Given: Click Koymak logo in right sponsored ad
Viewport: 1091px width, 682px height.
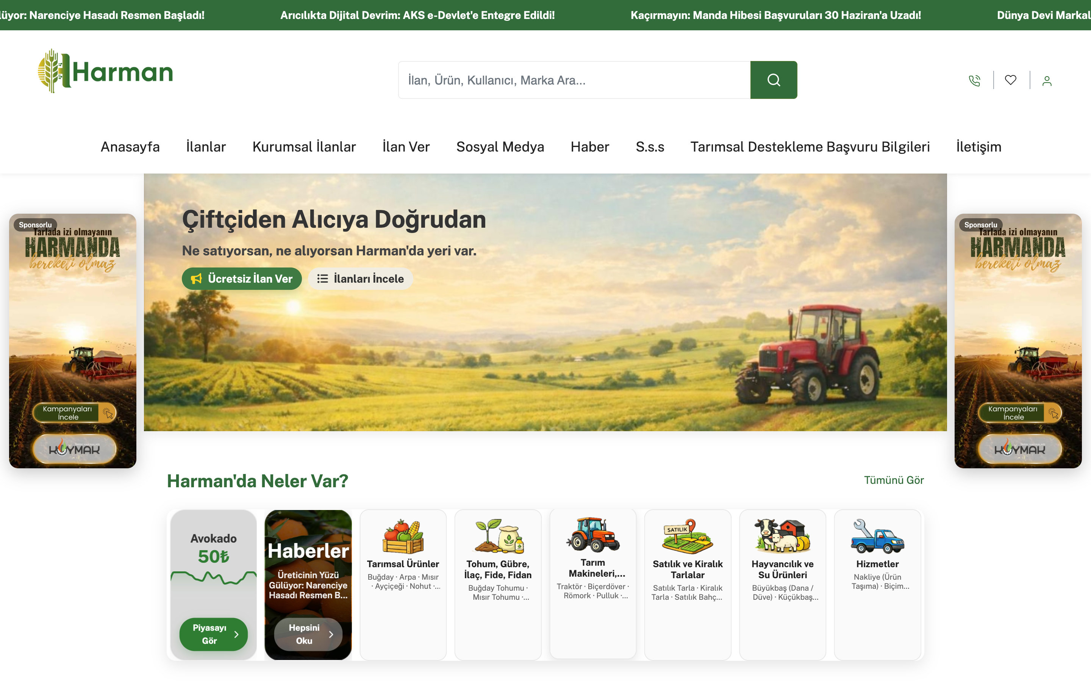Looking at the screenshot, I should 1020,449.
